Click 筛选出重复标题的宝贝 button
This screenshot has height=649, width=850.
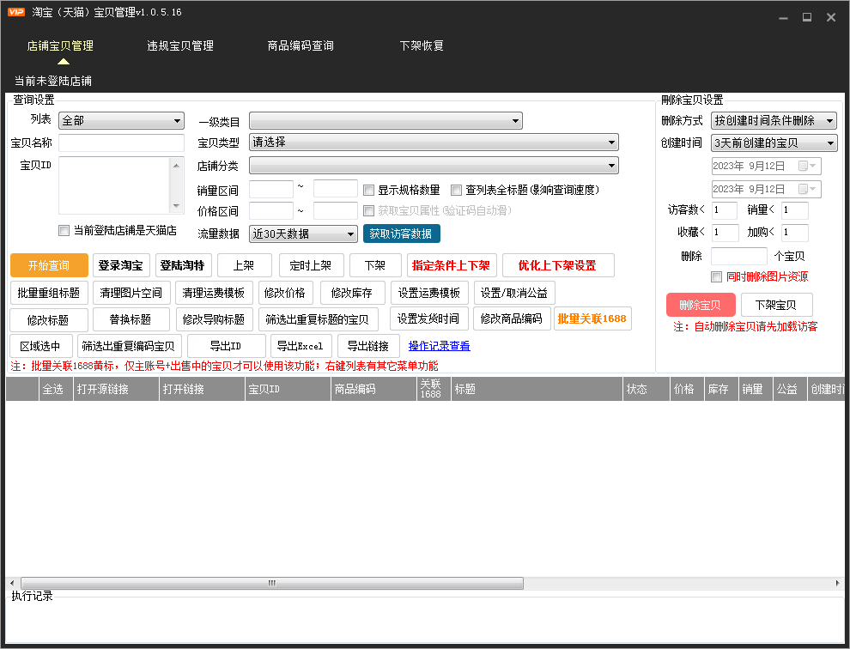click(319, 319)
